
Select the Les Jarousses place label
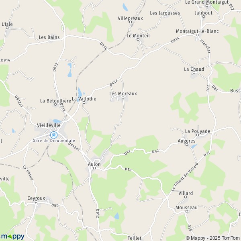click(165, 13)
